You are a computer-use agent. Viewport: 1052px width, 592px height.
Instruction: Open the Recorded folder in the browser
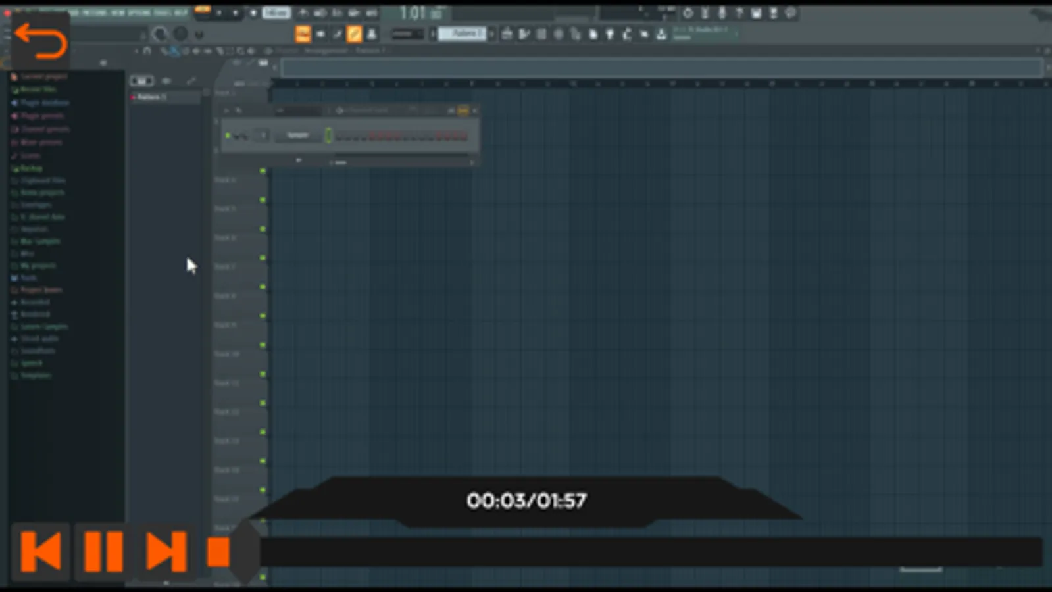click(30, 302)
